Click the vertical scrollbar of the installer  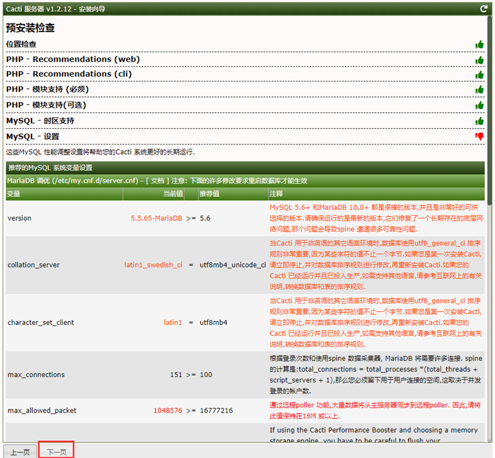pos(489,110)
